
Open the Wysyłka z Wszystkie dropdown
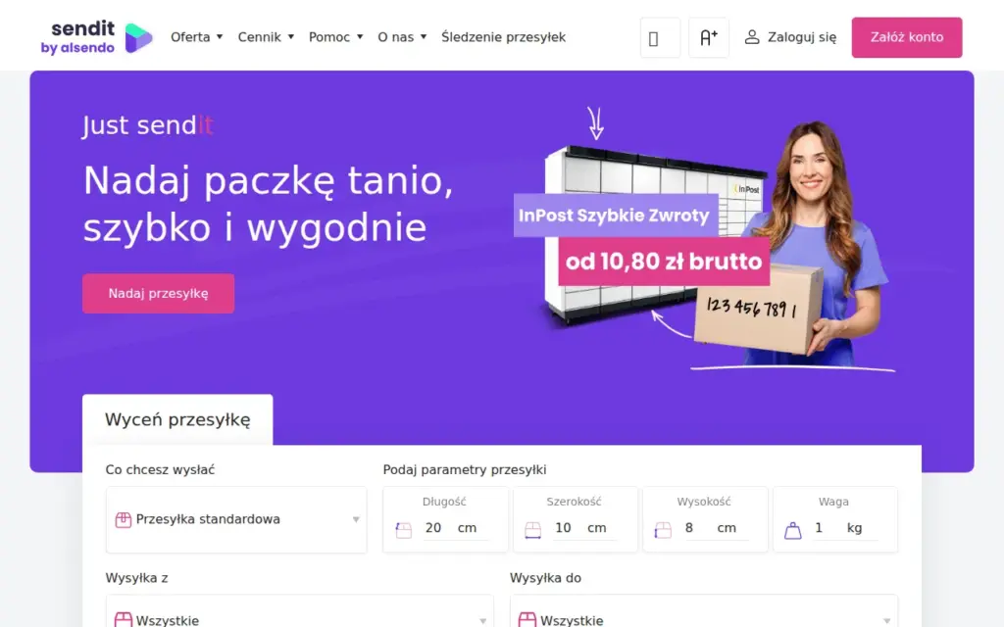point(300,612)
